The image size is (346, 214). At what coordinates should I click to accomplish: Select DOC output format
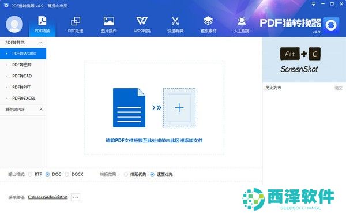coord(47,174)
